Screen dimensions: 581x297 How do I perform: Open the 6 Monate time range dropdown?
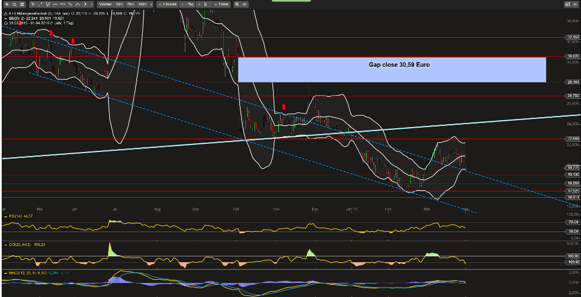tap(167, 5)
